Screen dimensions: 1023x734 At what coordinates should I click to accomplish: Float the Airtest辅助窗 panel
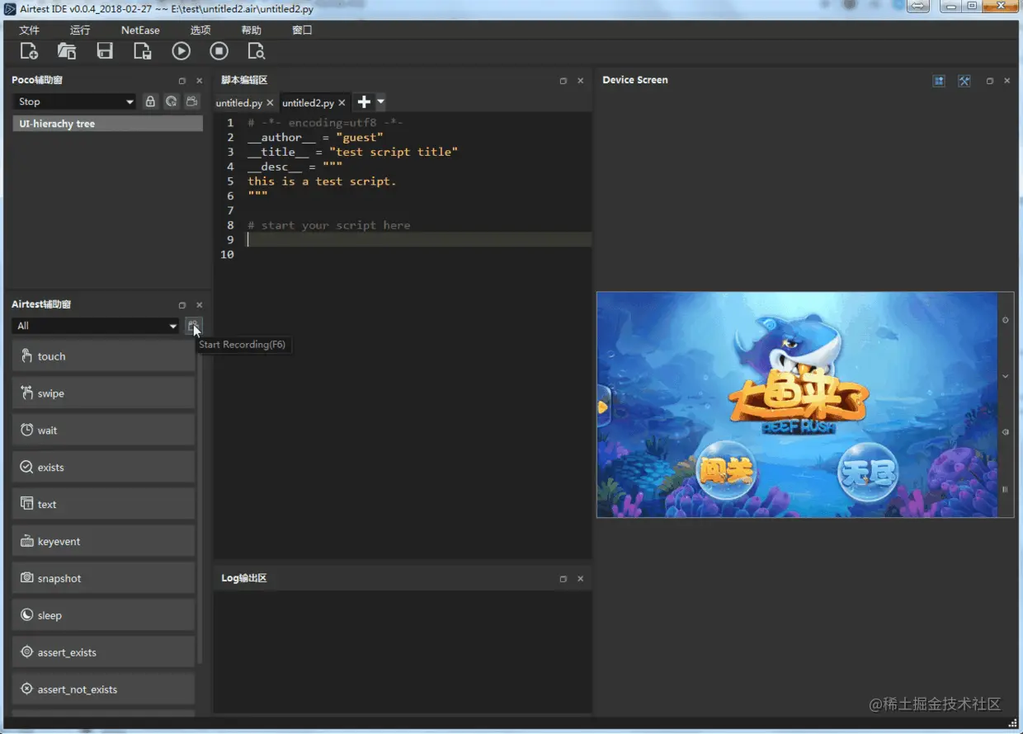coord(182,305)
